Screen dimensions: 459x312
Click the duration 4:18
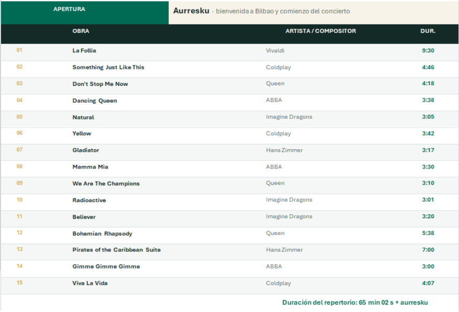[x=428, y=83]
